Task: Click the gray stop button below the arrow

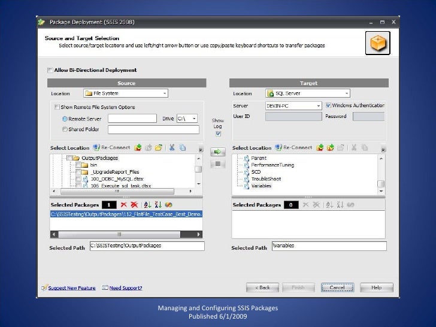Action: (x=218, y=163)
